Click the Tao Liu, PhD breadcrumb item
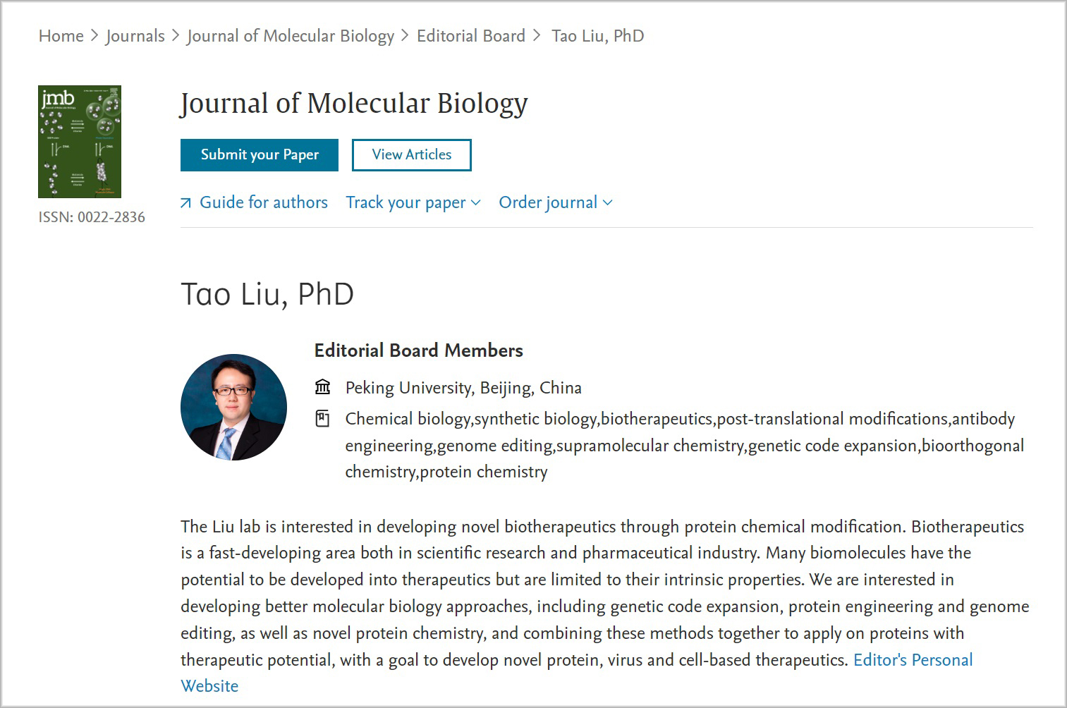The width and height of the screenshot is (1067, 708). click(597, 36)
